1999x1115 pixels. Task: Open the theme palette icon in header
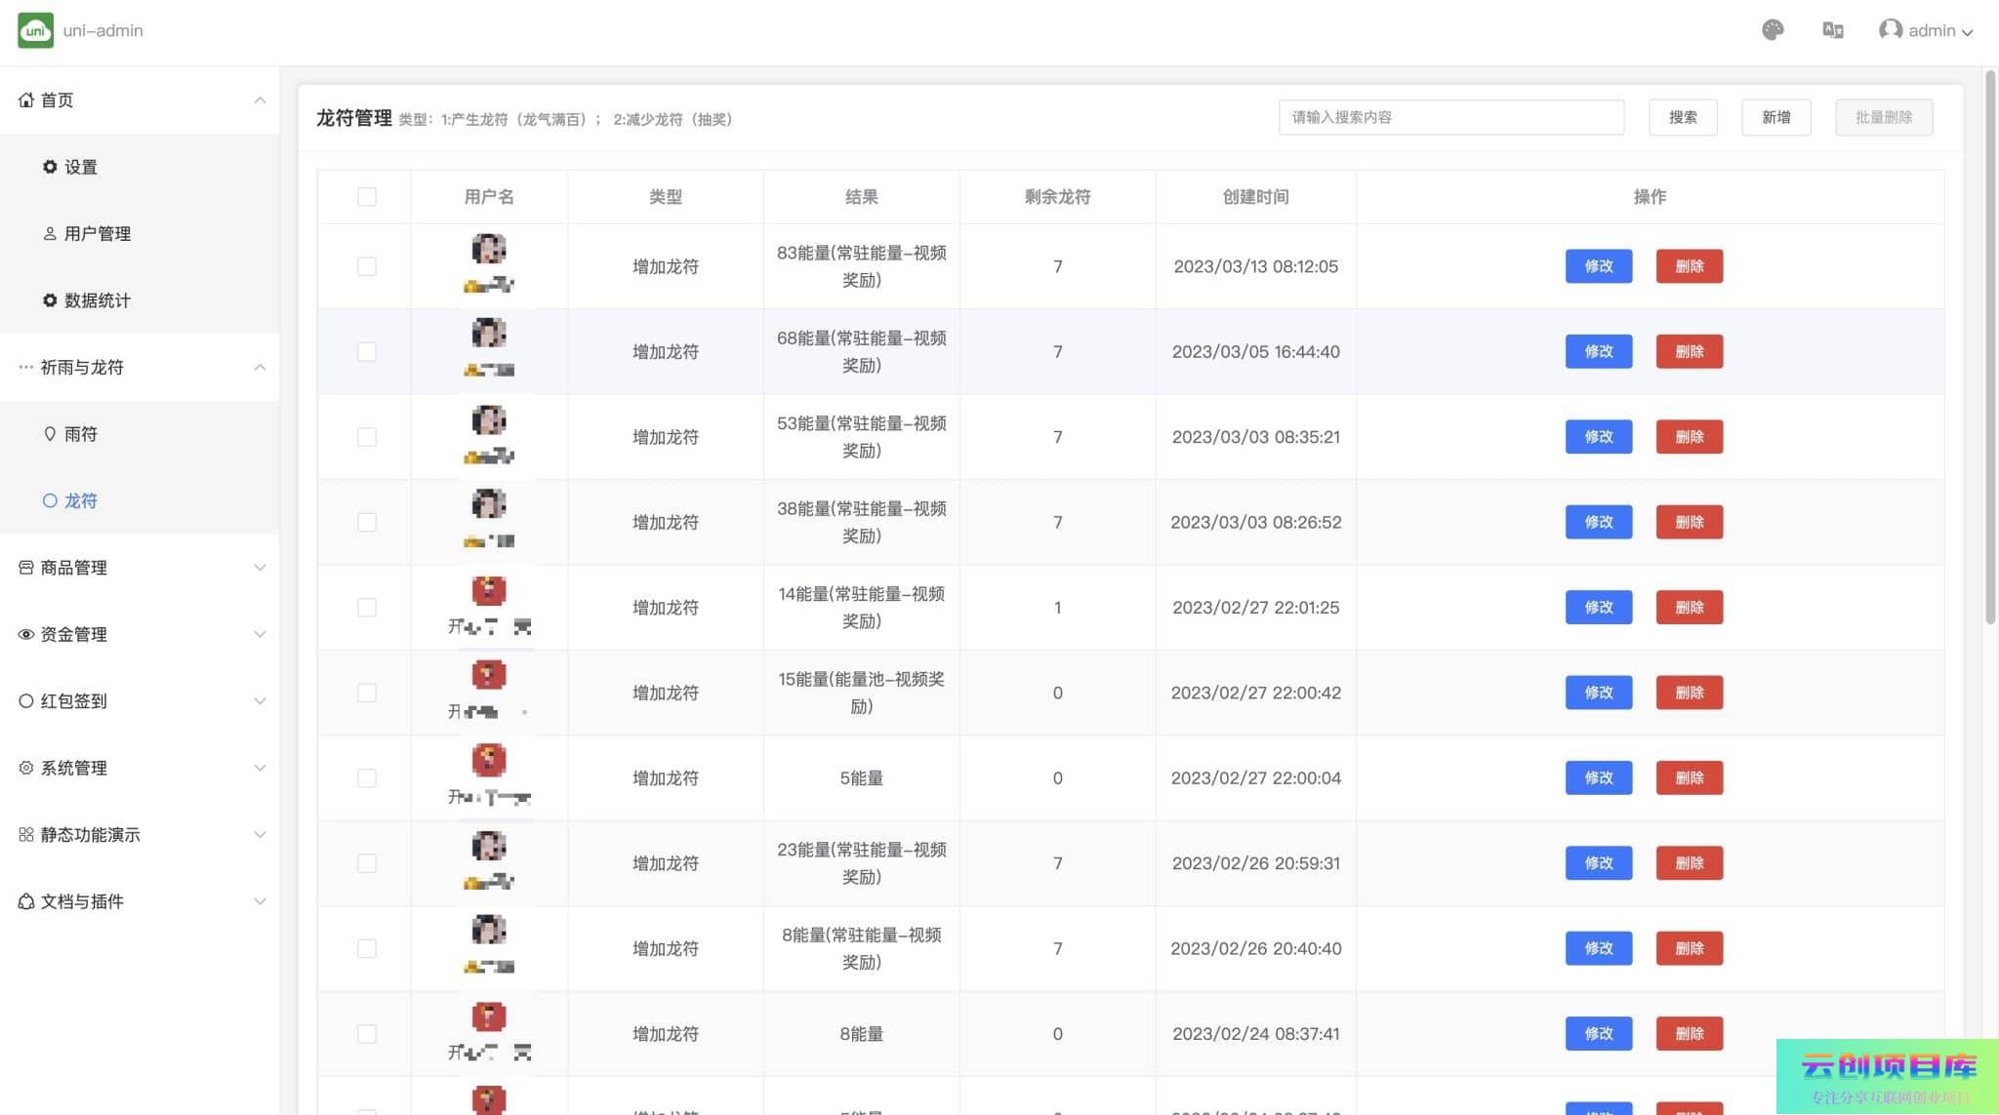[x=1773, y=30]
